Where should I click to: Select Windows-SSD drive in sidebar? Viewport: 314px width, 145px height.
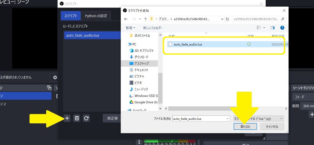point(143,96)
